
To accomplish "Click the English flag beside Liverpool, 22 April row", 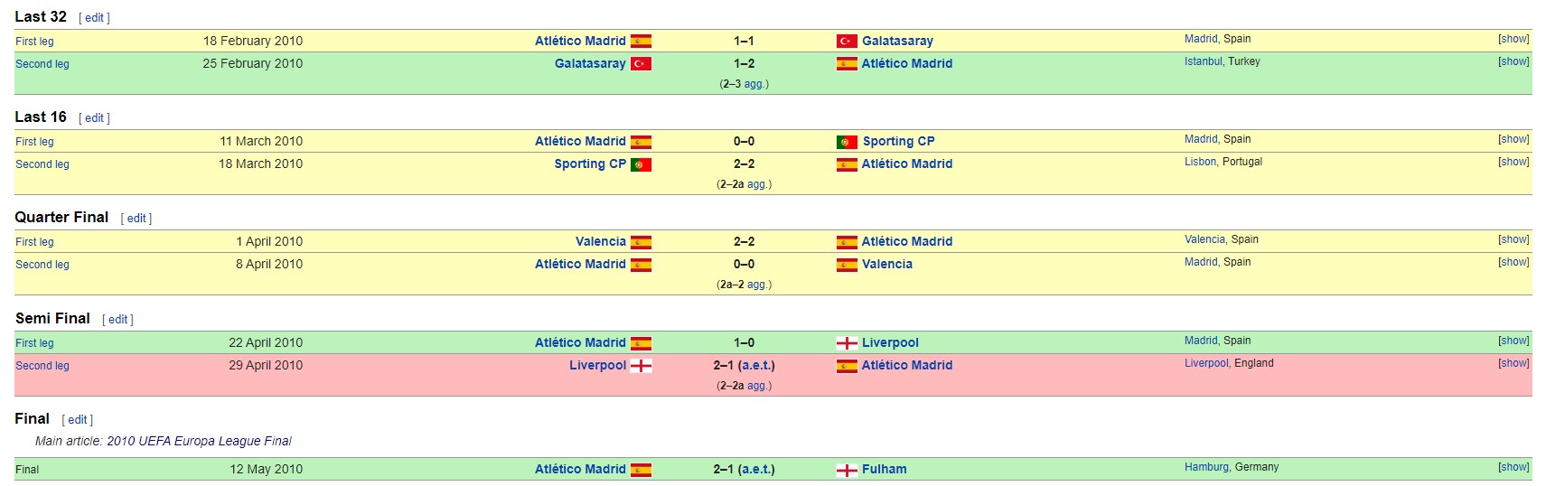I will [x=847, y=343].
